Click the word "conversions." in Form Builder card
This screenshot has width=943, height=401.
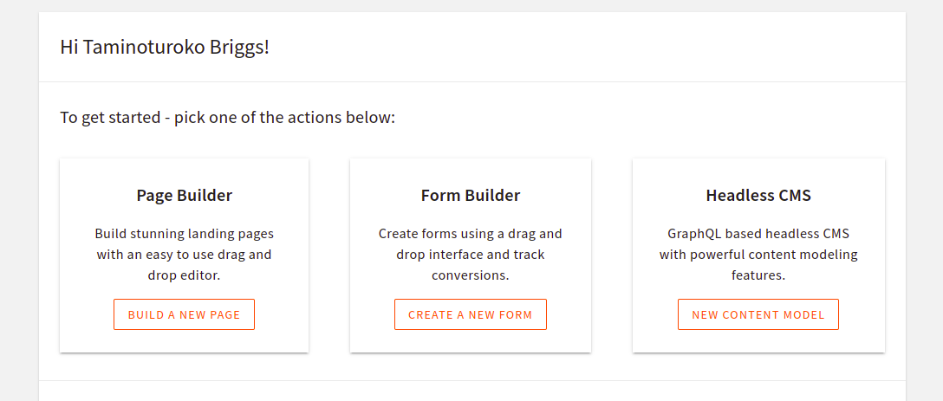pyautogui.click(x=470, y=275)
